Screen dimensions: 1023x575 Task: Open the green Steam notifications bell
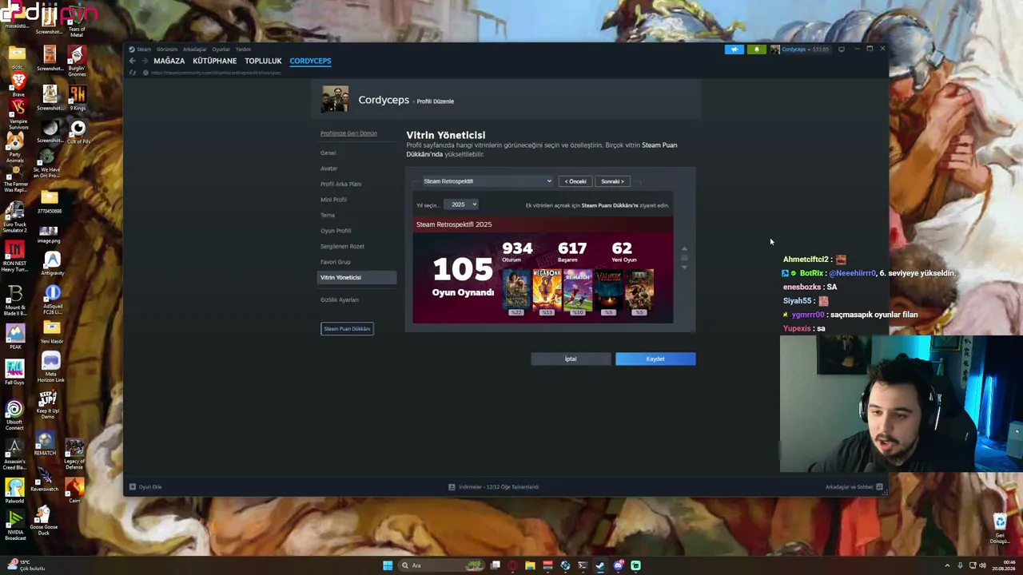756,50
